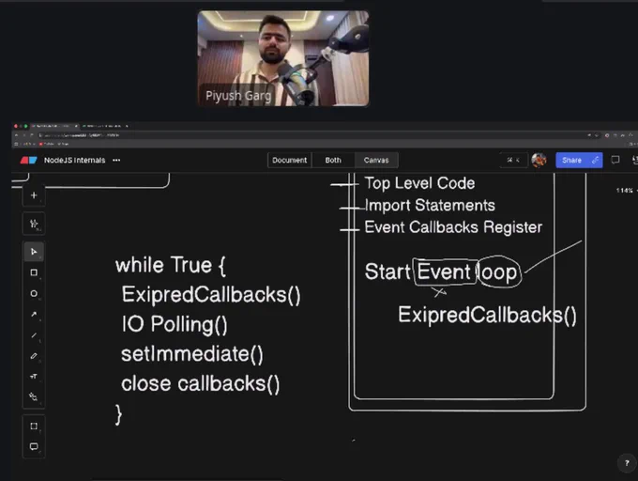Viewport: 638px width, 481px height.
Task: Select the comment tool in toolbar
Action: tap(34, 446)
